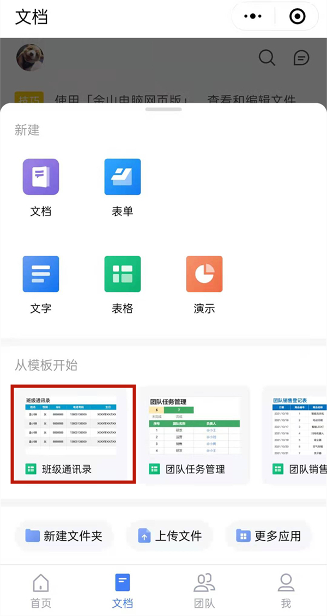327x616 pixels.
Task: Tap the grid icon in 更多应用
Action: coord(244,535)
